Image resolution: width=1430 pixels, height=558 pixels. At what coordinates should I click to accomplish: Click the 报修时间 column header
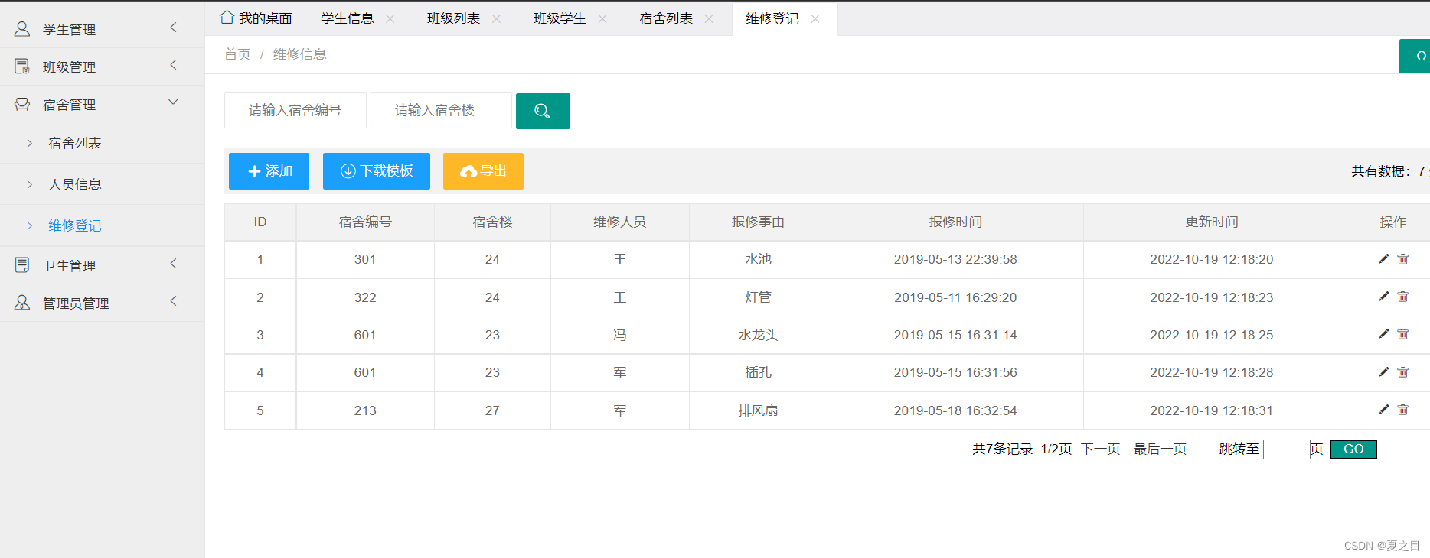click(955, 222)
